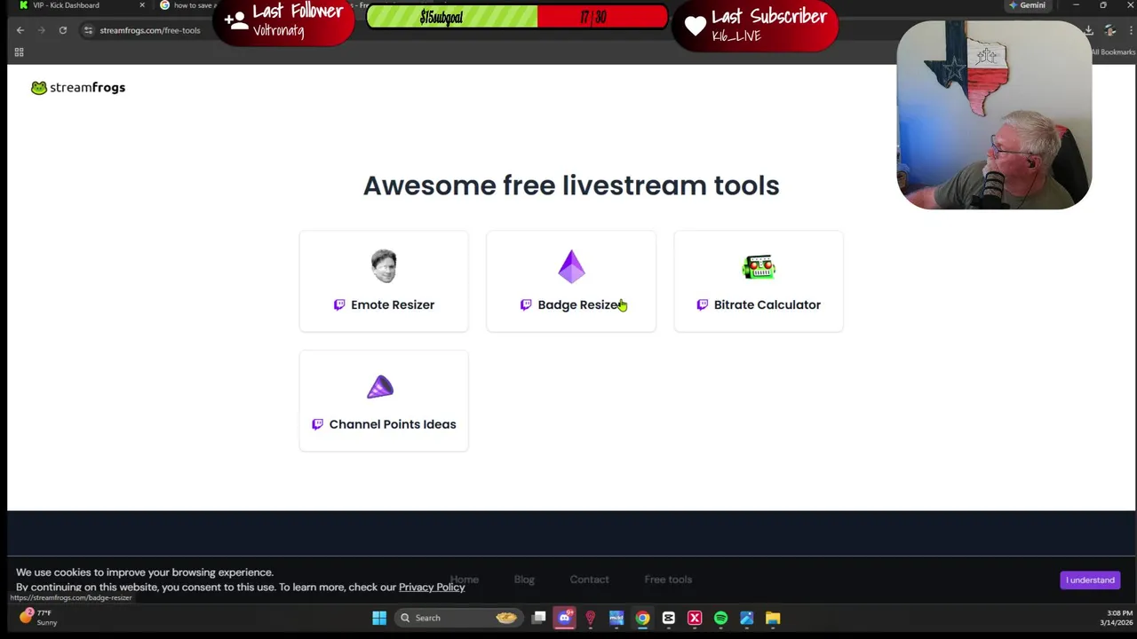
Task: Open CapCut from the taskbar
Action: click(669, 618)
